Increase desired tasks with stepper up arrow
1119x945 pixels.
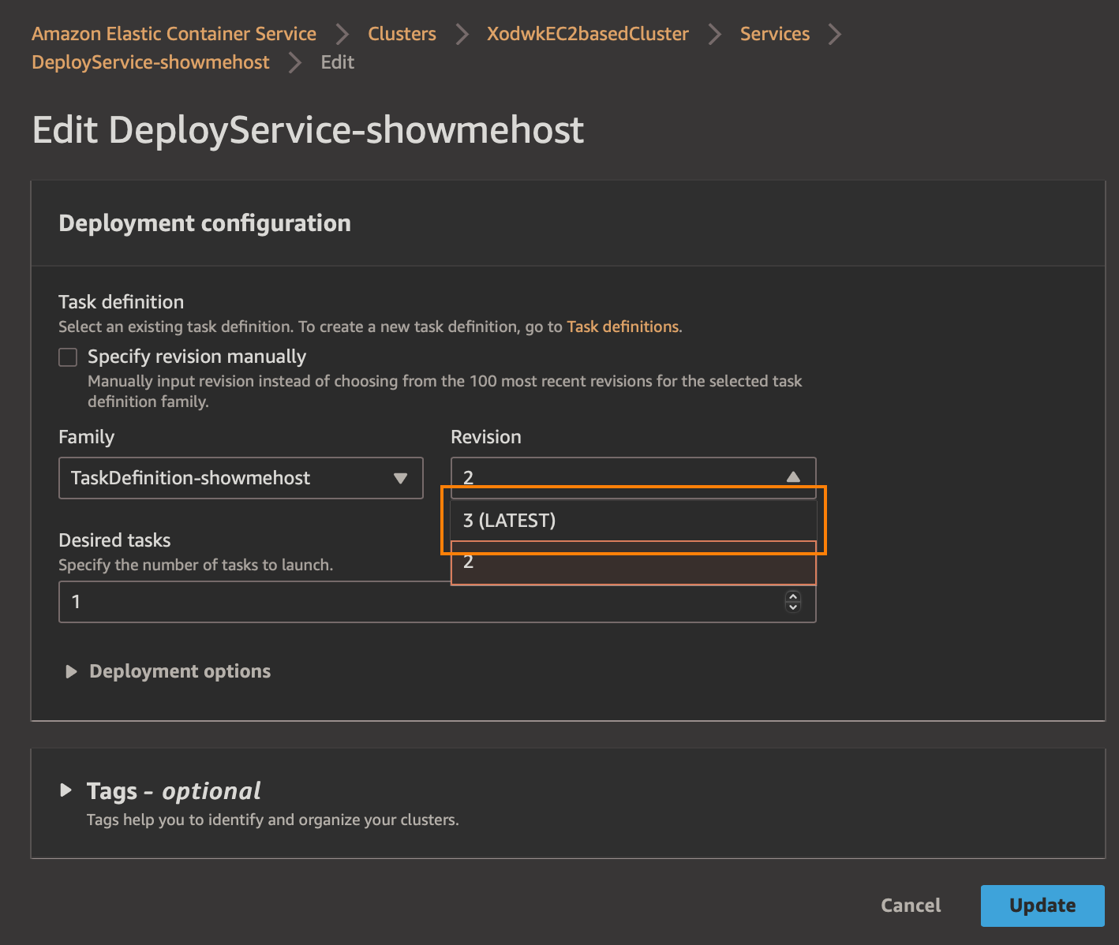coord(793,596)
